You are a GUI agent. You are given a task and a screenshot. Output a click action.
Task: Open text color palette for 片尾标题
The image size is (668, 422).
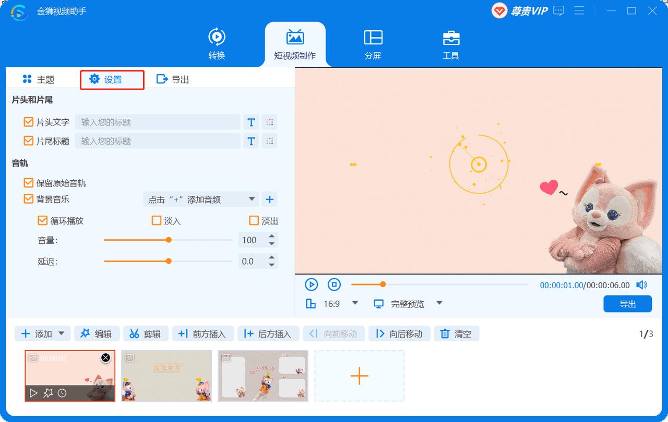(x=270, y=141)
